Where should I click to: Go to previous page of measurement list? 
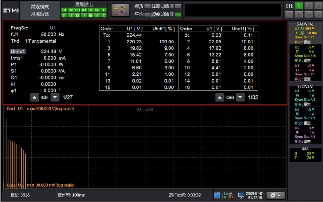pyautogui.click(x=34, y=97)
